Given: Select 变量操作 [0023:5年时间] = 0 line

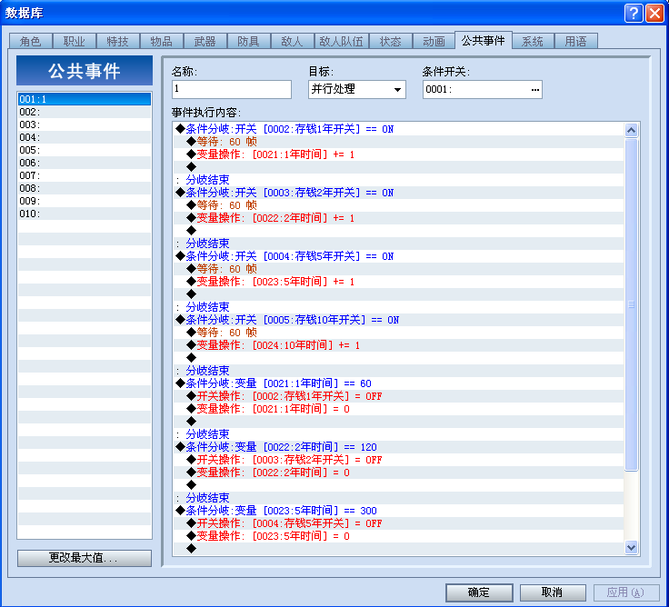Looking at the screenshot, I should point(399,536).
